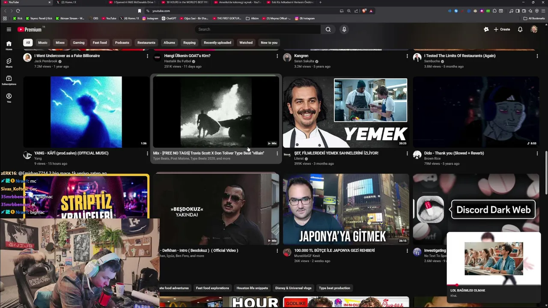Open options for Travis Scott type beat mix
548x308 pixels.
(277, 153)
